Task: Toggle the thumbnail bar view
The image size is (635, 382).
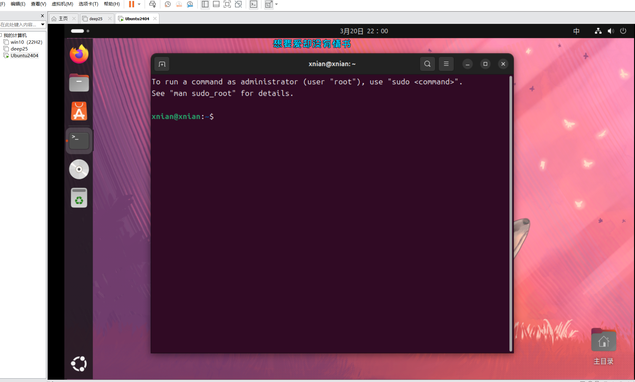Action: tap(216, 4)
